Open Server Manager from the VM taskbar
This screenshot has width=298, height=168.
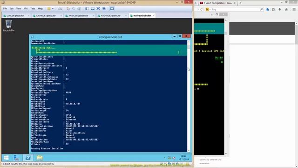(17, 158)
